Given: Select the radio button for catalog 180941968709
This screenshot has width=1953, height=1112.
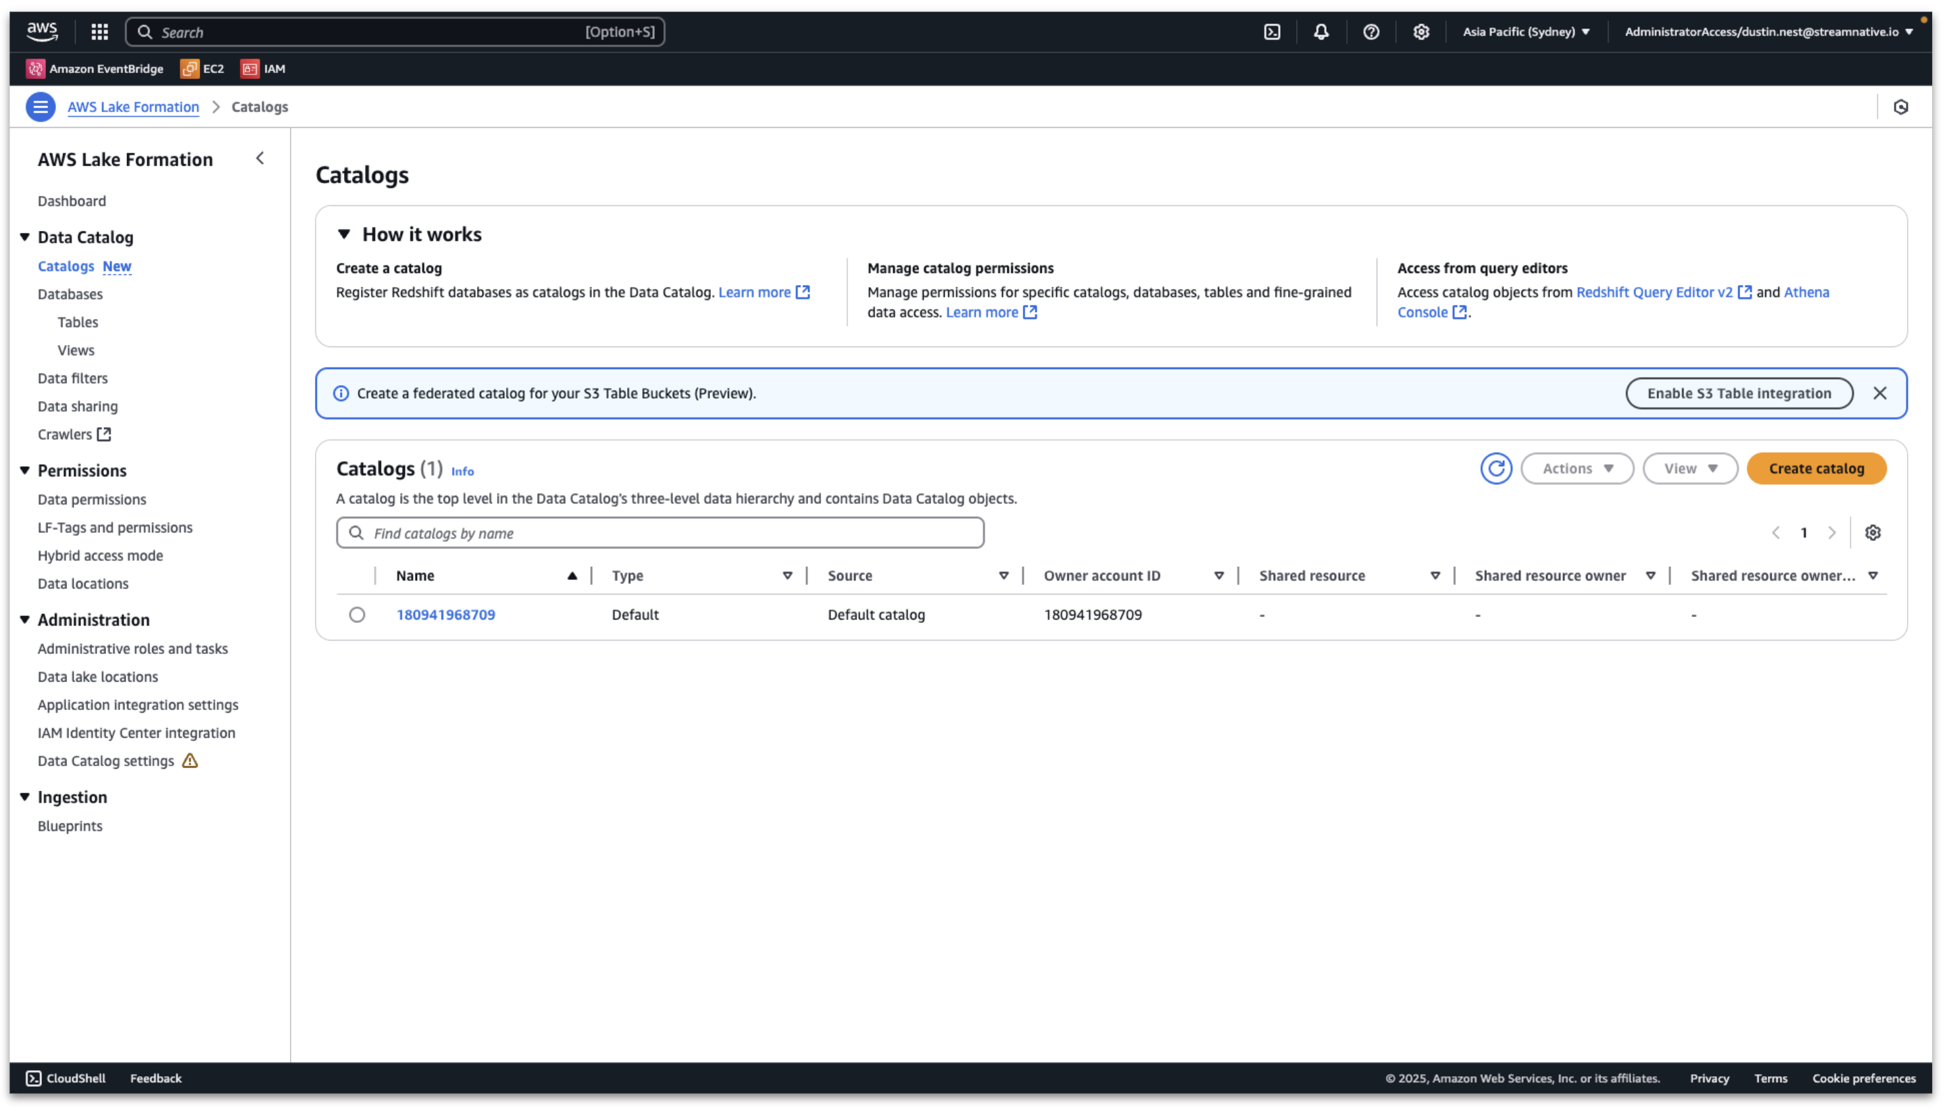Looking at the screenshot, I should click(357, 614).
